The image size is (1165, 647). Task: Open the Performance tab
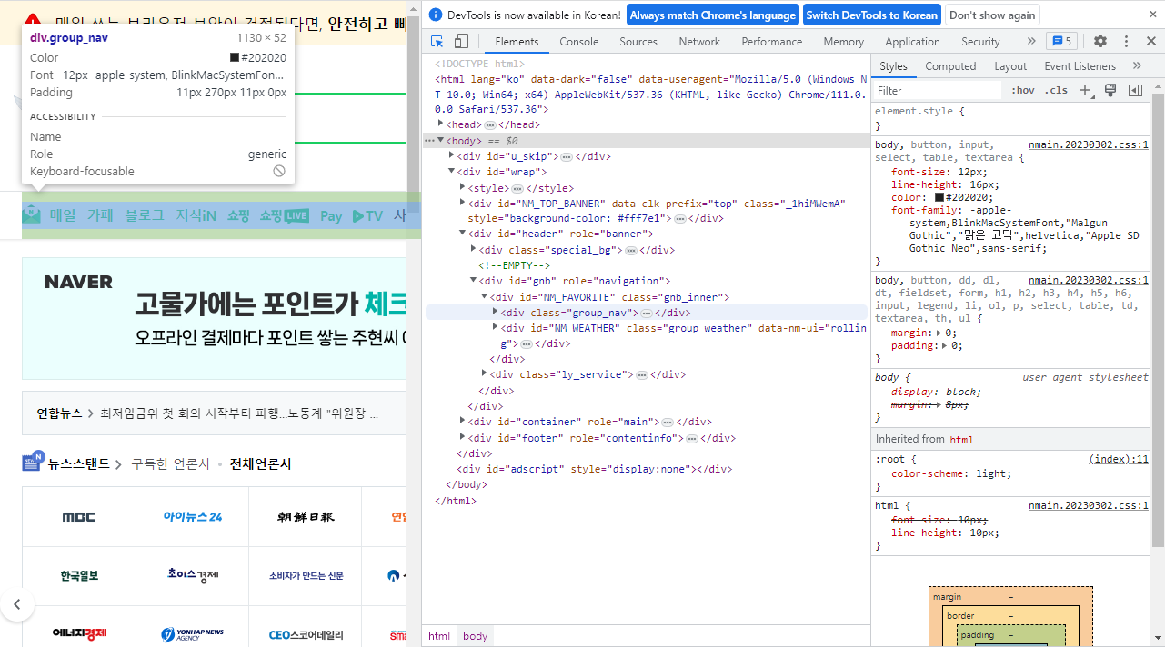coord(774,42)
